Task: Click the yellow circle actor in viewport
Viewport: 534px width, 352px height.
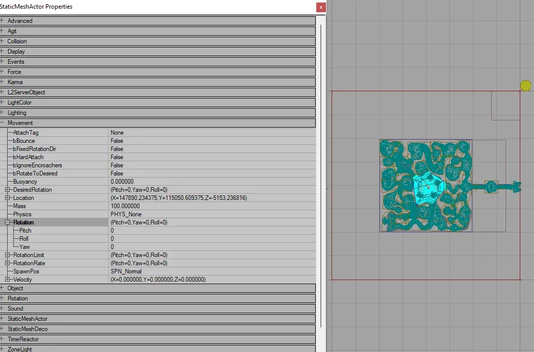Action: [x=525, y=86]
